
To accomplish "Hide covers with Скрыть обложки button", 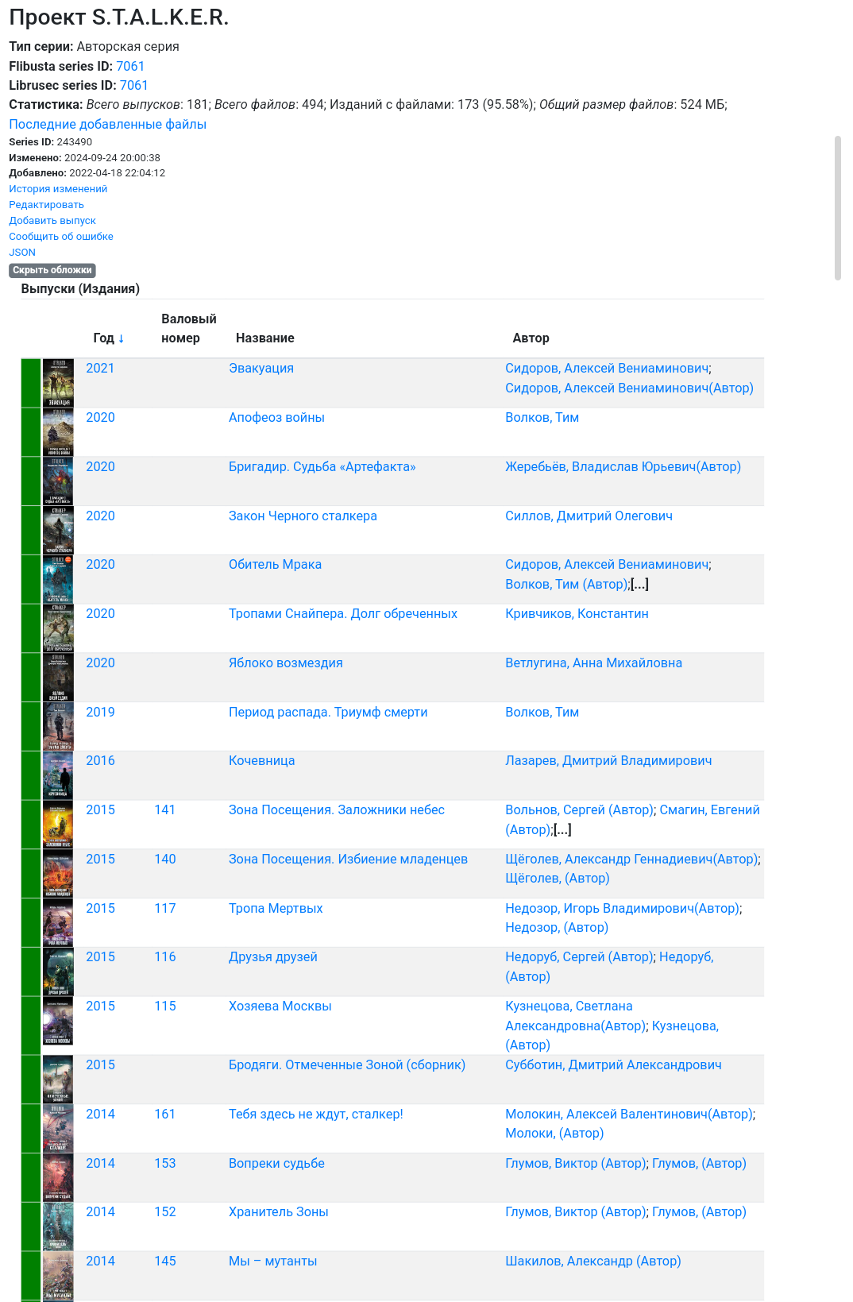I will (52, 270).
